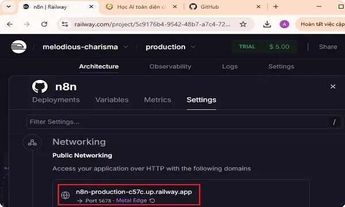
Task: Focus the Filter Settings search field
Action: 185,122
